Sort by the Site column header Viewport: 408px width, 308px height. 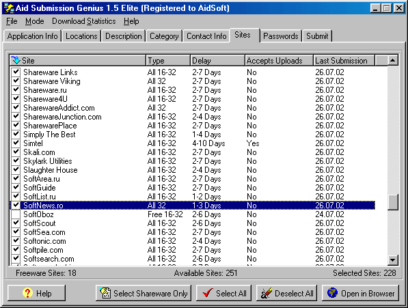77,60
